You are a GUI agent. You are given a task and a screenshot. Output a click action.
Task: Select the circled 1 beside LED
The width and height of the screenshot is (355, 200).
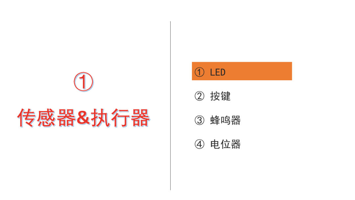pyautogui.click(x=199, y=72)
